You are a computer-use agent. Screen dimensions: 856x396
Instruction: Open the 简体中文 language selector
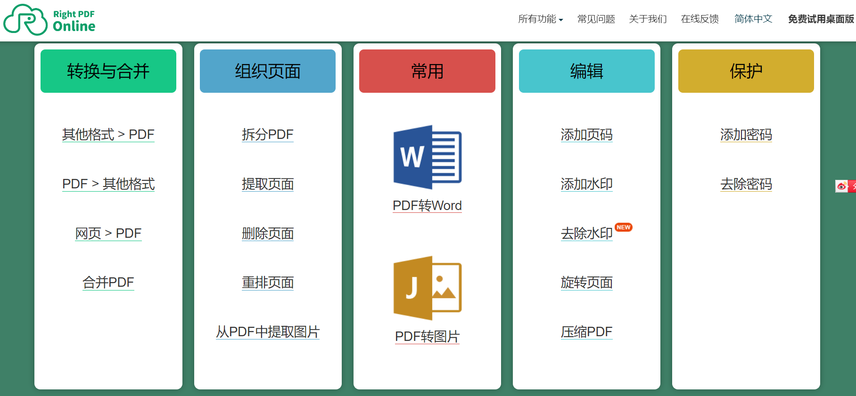[753, 19]
